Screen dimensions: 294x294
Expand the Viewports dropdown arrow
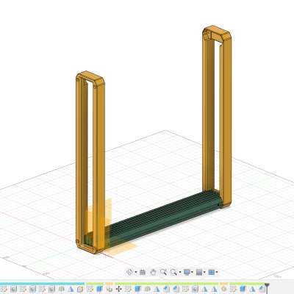pyautogui.click(x=217, y=272)
